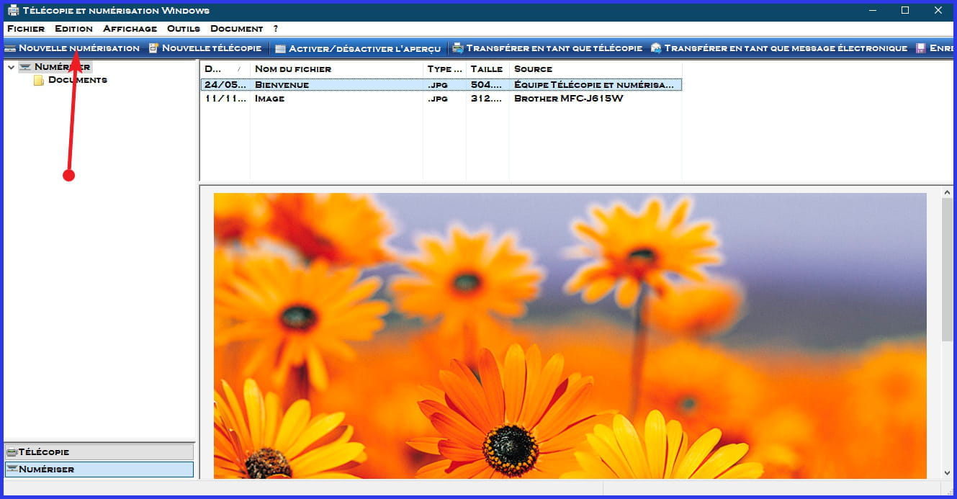Click the .jpg type cell of the Image row
Image resolution: width=957 pixels, height=499 pixels.
(438, 99)
